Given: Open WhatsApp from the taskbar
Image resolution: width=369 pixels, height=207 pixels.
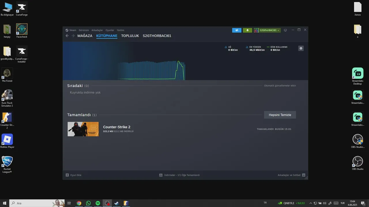Looking at the screenshot, I should click(88, 203).
